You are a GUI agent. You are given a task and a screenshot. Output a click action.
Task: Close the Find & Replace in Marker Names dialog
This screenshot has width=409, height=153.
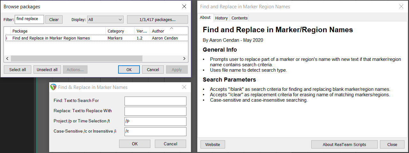click(x=184, y=87)
